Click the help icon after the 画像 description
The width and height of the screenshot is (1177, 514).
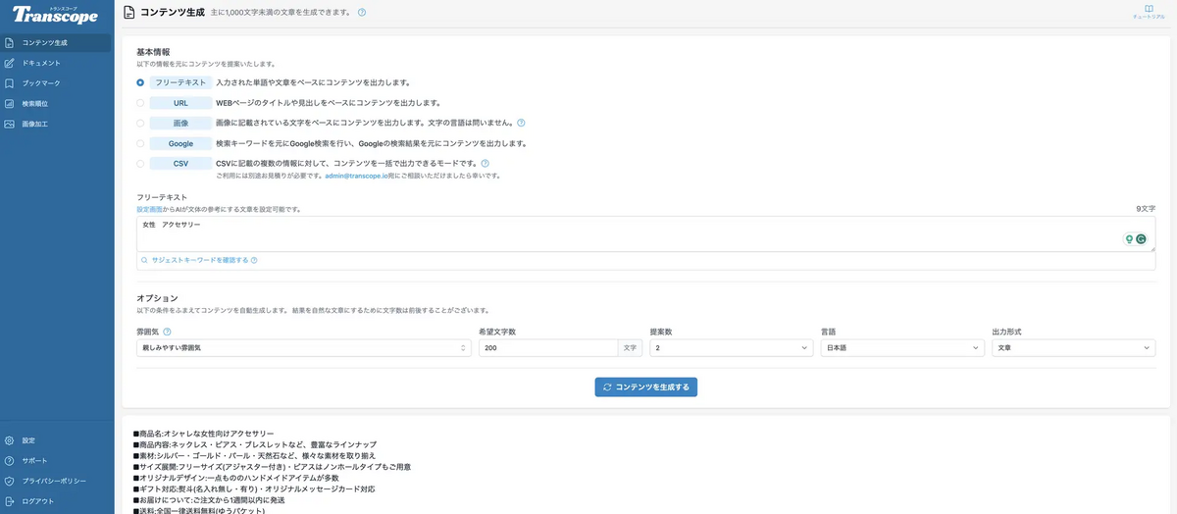click(x=521, y=123)
